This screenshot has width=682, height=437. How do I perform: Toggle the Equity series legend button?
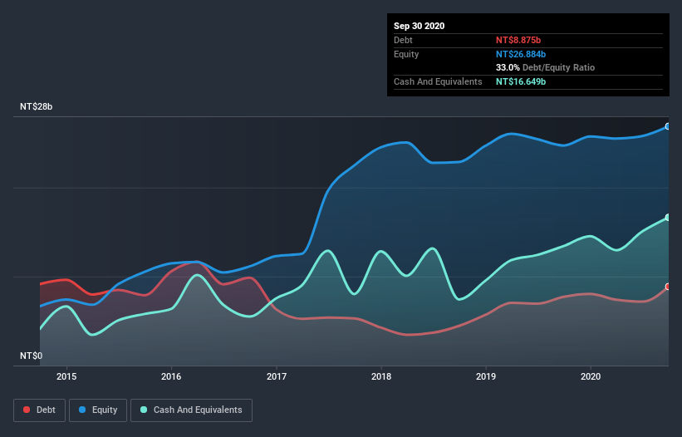tap(98, 410)
